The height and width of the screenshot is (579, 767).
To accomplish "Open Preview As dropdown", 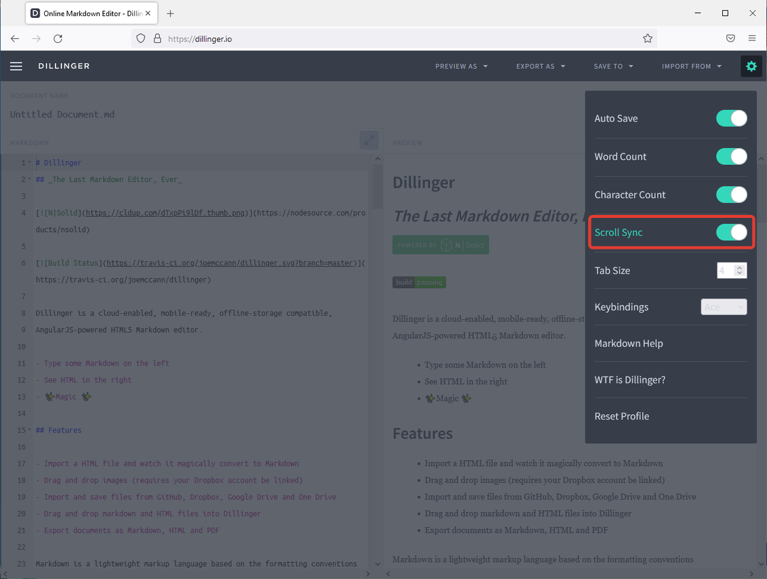I will (x=461, y=66).
